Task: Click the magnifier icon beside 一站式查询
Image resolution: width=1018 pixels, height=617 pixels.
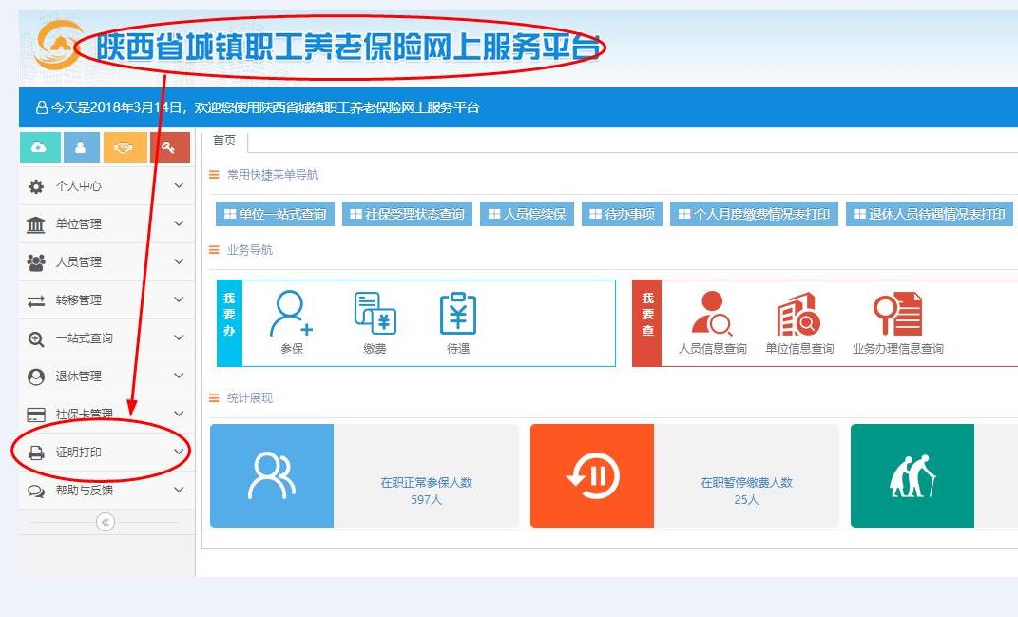Action: tap(36, 339)
